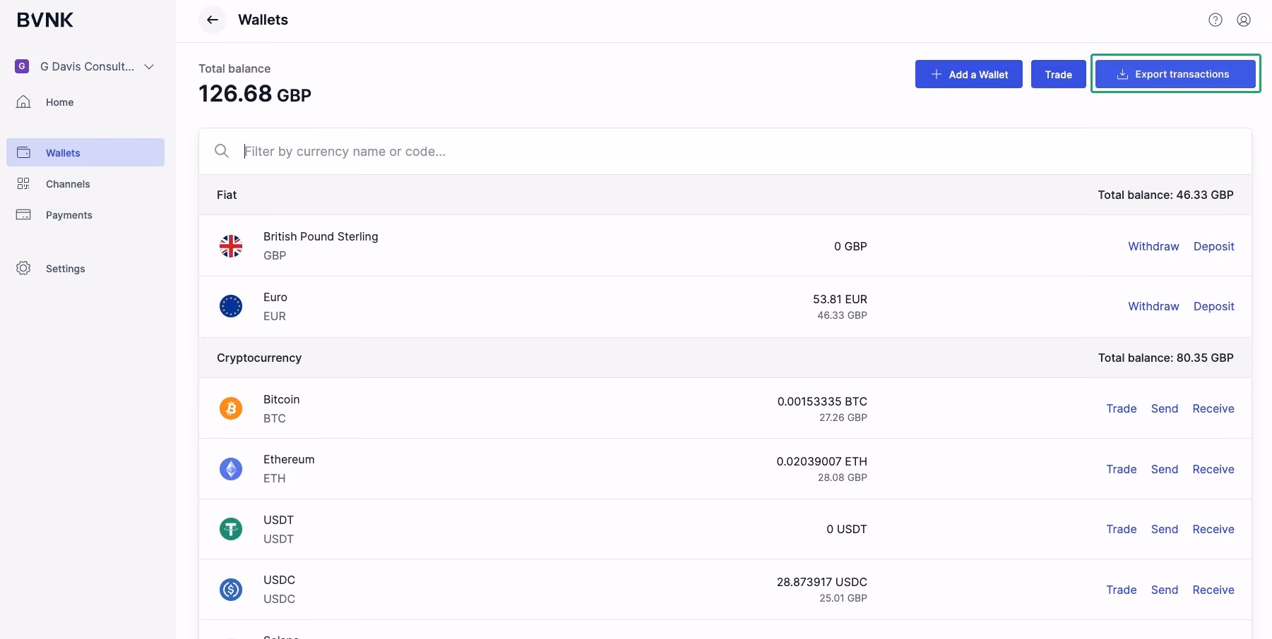Click the USDT Tether icon
Screen dimensions: 1272x639
pyautogui.click(x=231, y=529)
